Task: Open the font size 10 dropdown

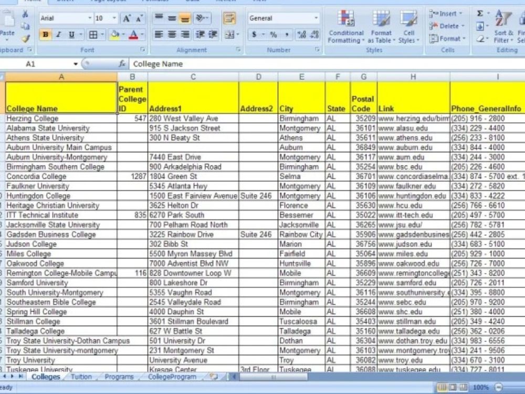Action: [114, 18]
